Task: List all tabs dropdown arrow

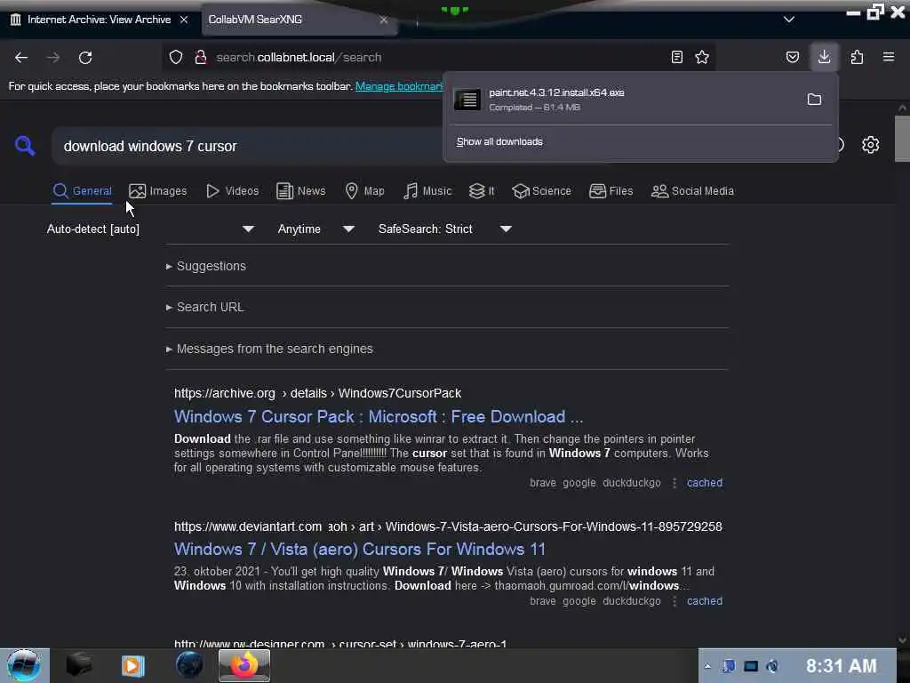Action: pos(789,20)
